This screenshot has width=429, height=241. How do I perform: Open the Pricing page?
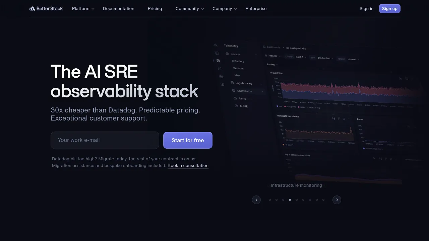[155, 9]
